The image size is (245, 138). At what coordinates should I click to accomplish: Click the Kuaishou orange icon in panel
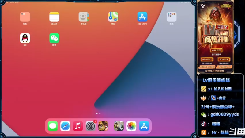(204, 132)
